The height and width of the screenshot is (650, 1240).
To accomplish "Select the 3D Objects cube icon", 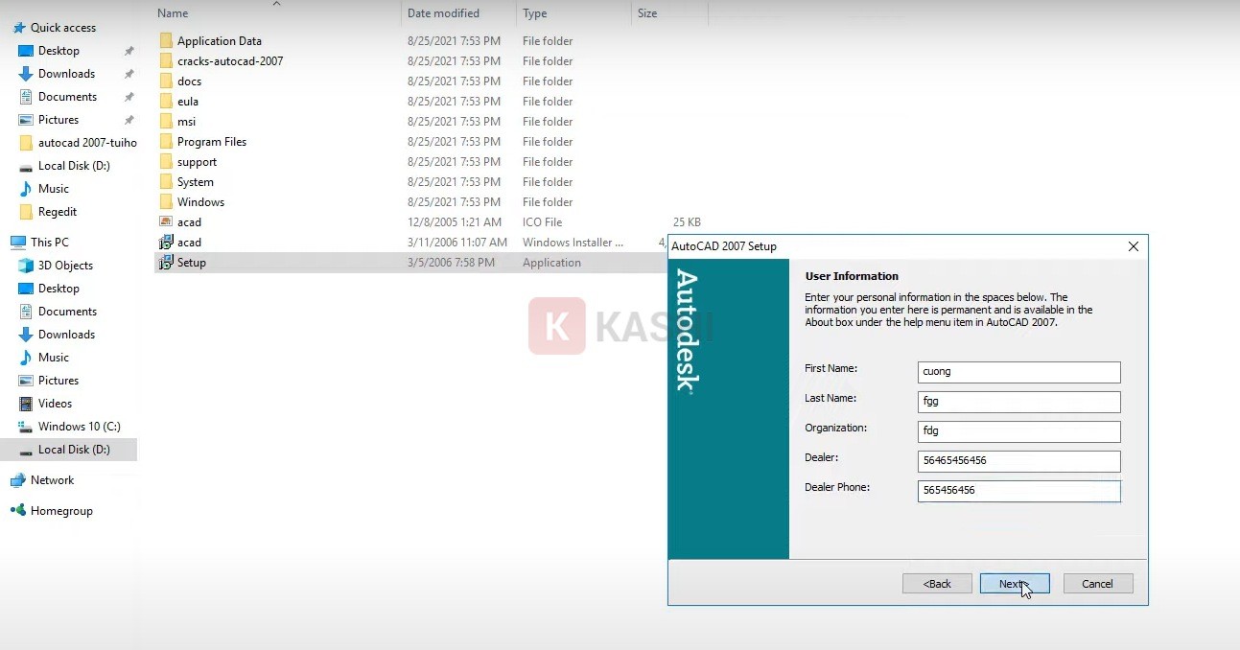I will pyautogui.click(x=26, y=266).
